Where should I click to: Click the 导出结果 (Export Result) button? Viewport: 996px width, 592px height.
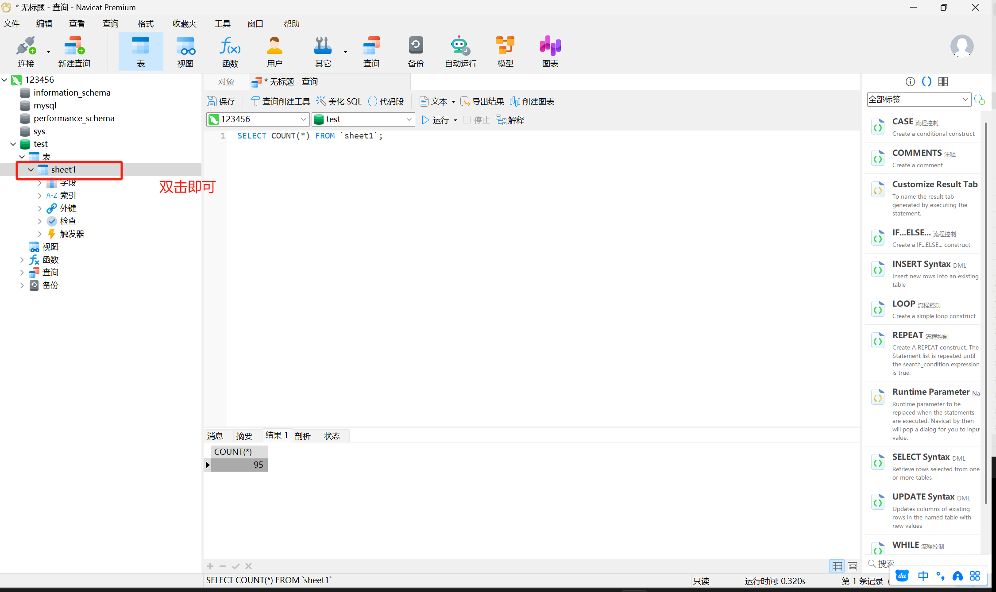[483, 102]
